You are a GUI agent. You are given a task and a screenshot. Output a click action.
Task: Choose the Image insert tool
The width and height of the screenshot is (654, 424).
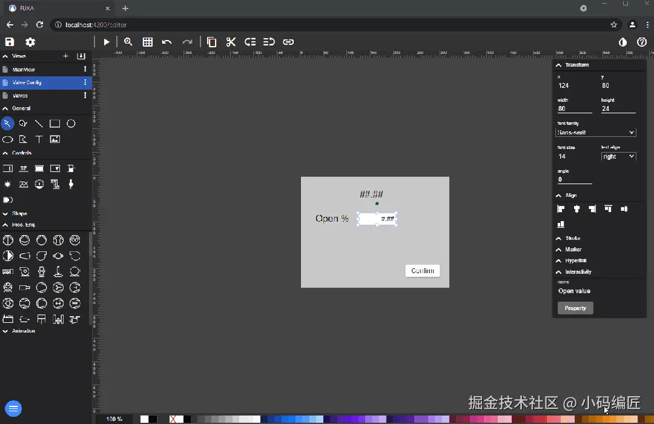point(54,139)
